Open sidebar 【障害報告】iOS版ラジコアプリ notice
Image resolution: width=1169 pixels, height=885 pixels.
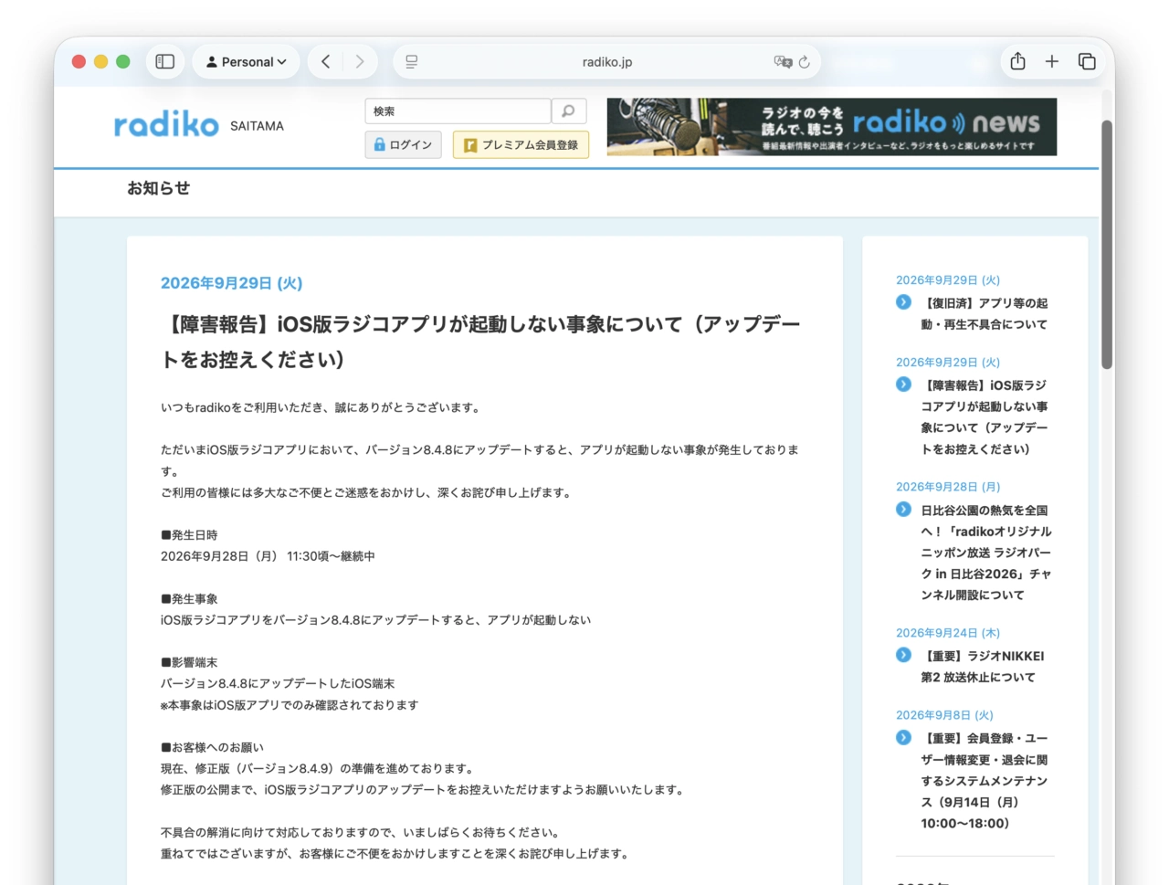984,416
